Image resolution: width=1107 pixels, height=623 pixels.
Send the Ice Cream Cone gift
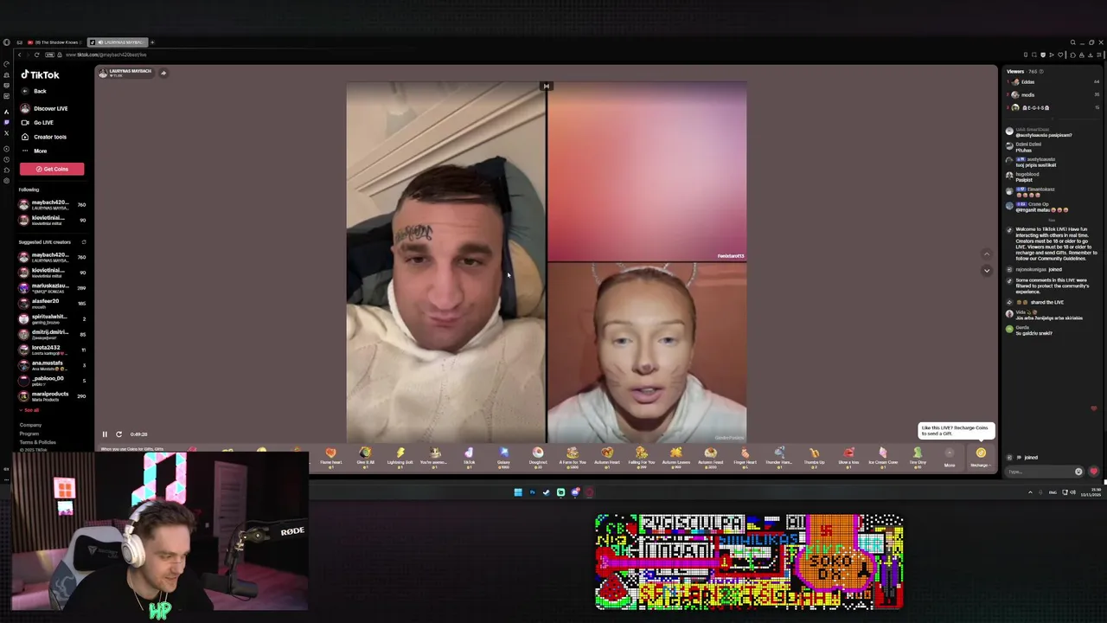pyautogui.click(x=883, y=456)
